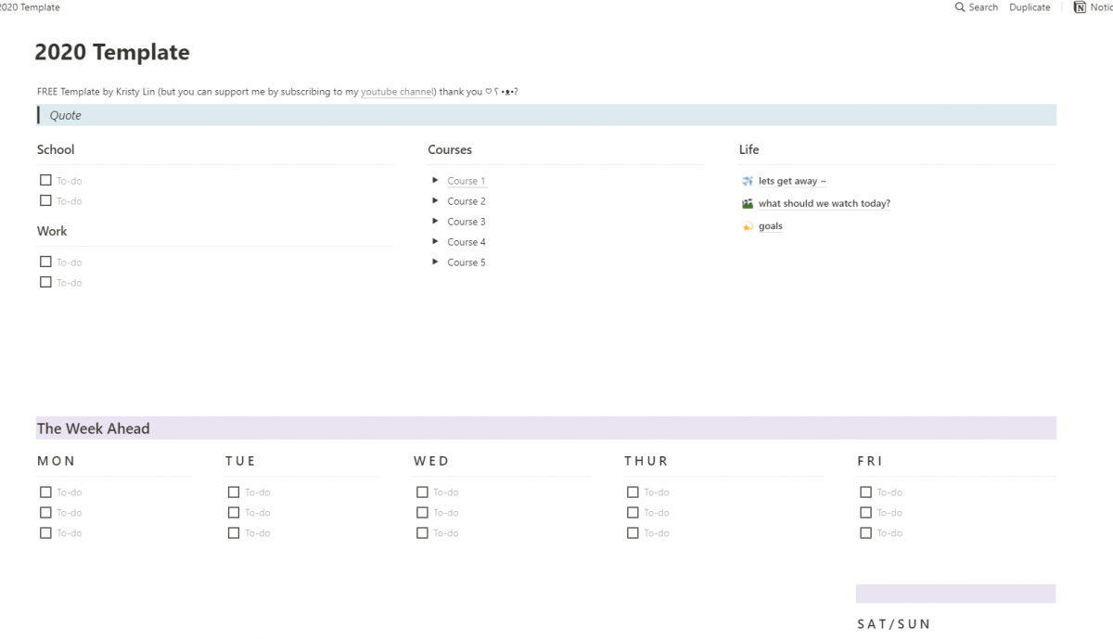
Task: Click The Week Ahead heading
Action: tap(93, 428)
